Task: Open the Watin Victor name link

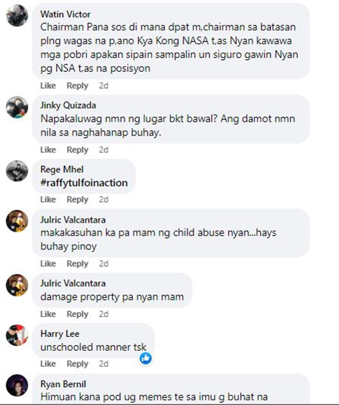Action: (65, 14)
